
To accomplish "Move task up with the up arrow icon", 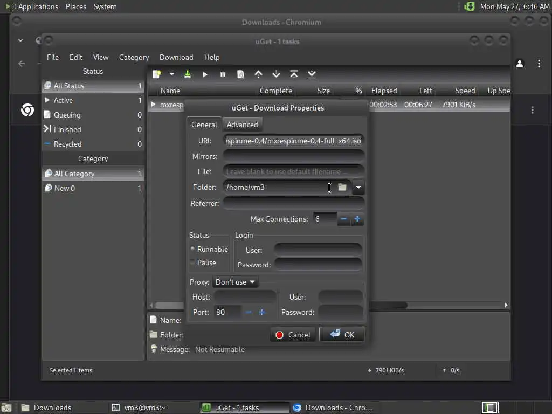I will (x=258, y=74).
